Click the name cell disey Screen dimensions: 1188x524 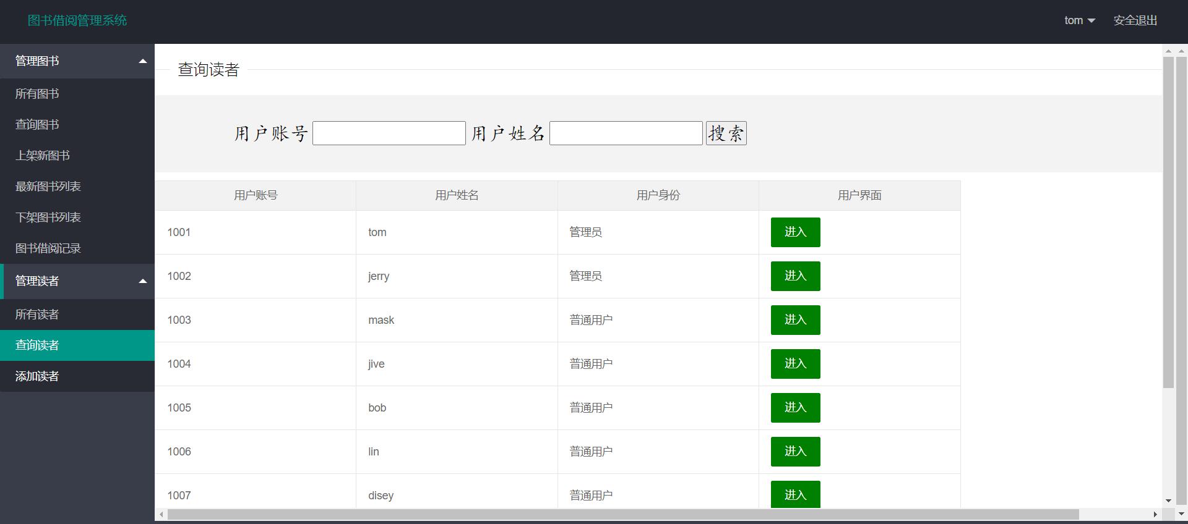(x=457, y=492)
